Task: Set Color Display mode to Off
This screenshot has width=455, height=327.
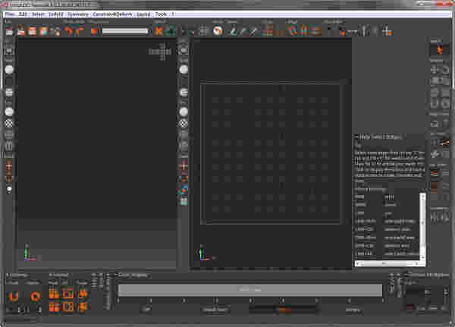Action: tap(146, 310)
